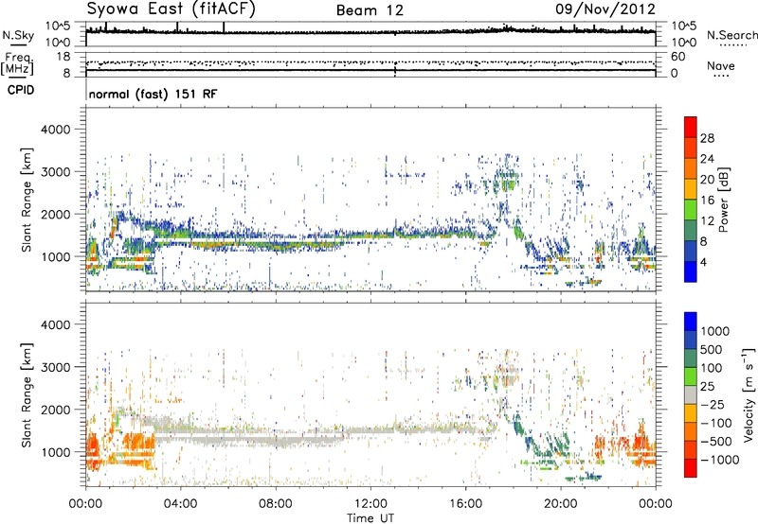Click the 'Time UT' axis label
Screen dimensions: 758x524
[370, 518]
